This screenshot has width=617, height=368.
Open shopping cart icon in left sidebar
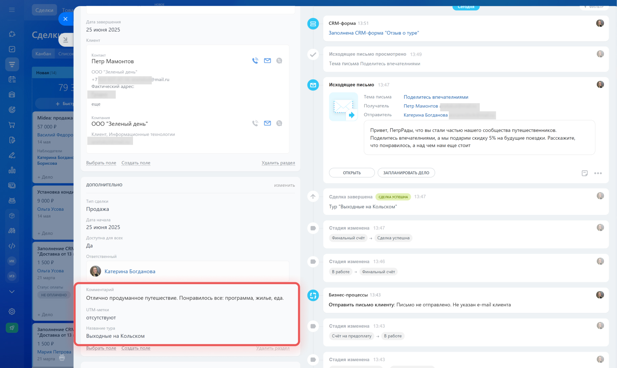coord(12,125)
